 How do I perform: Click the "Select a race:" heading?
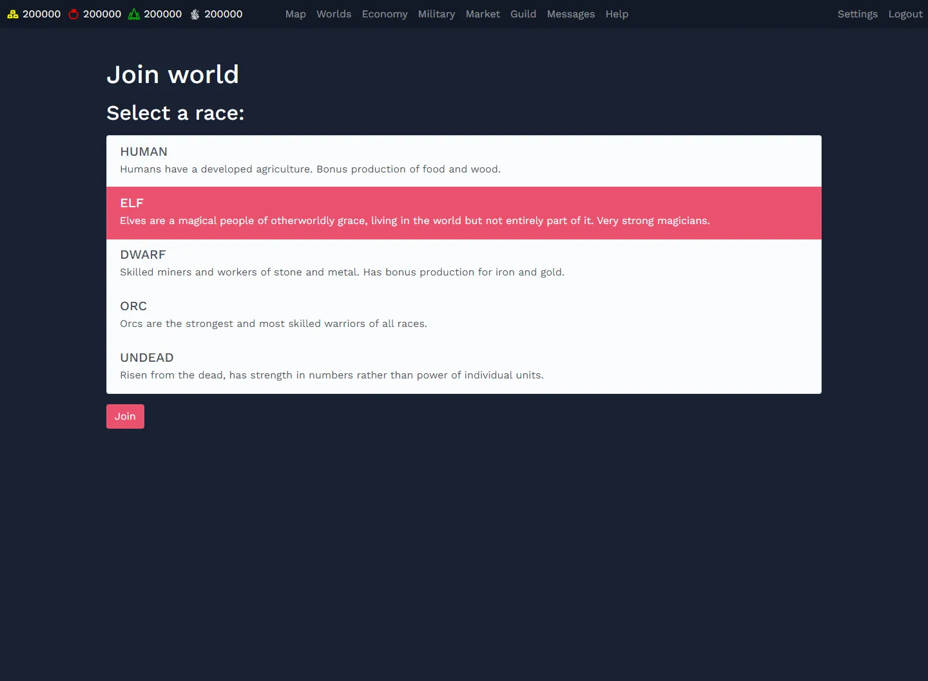tap(175, 113)
